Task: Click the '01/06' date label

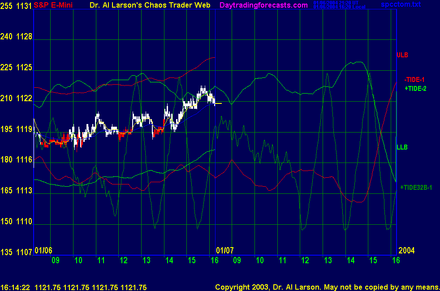Action: [x=43, y=250]
